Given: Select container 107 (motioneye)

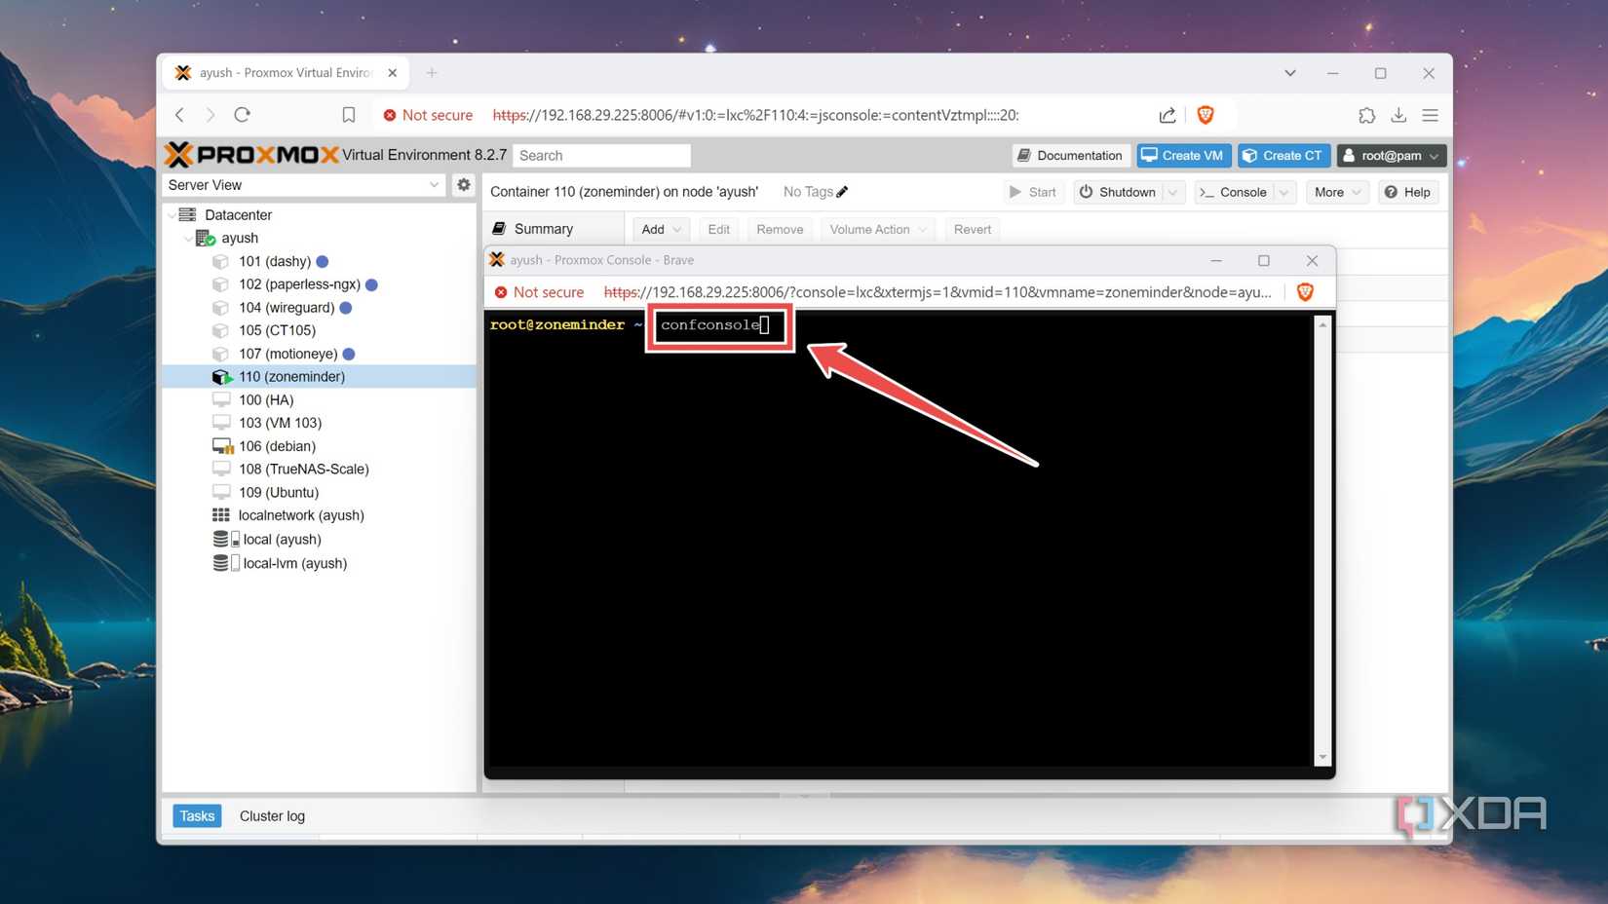Looking at the screenshot, I should click(x=287, y=354).
